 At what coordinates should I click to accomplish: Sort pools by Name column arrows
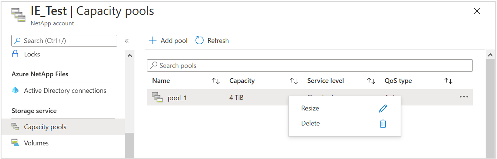coord(216,81)
